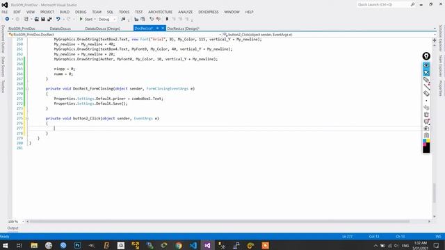The height and width of the screenshot is (250, 445).
Task: Click the undo icon in annotation toolbar
Action: pos(426,108)
